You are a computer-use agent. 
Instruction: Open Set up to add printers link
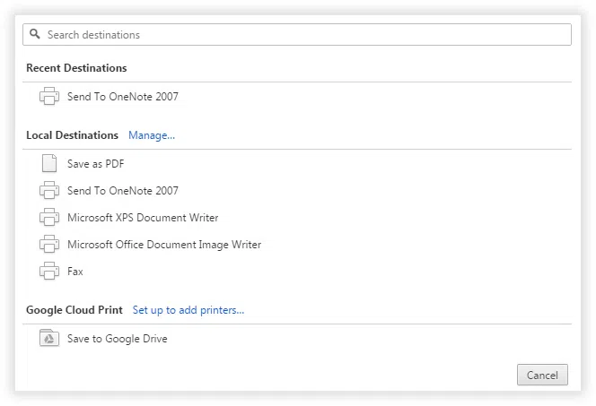tap(188, 310)
